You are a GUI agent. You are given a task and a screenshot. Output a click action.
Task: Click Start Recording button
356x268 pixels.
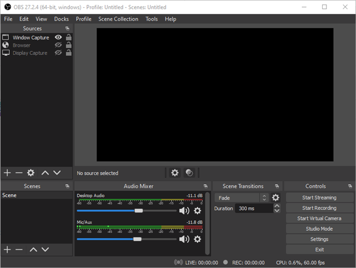[319, 208]
